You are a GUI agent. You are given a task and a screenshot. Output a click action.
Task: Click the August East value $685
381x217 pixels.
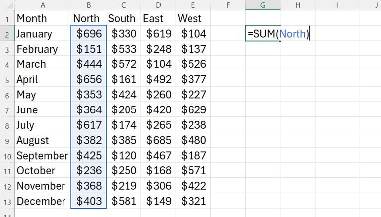(158, 140)
